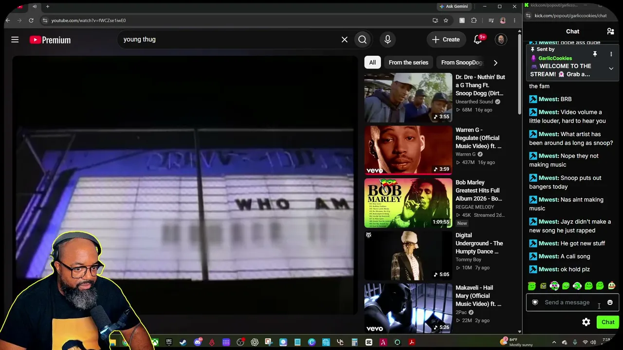Viewport: 623px width, 350px height.
Task: Open 'Makaveli - Hail Mary' video title
Action: [478, 296]
